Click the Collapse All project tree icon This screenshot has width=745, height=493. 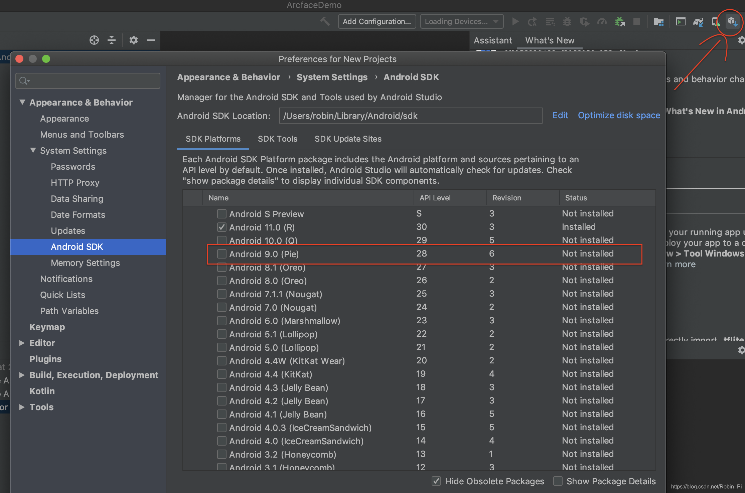(112, 40)
